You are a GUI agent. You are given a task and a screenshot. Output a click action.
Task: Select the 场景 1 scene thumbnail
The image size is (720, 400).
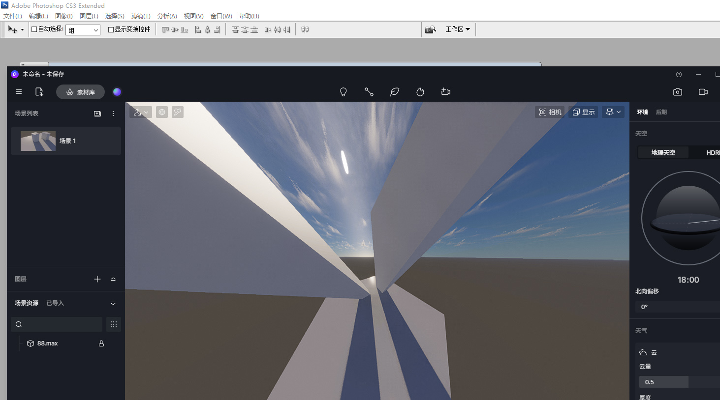(38, 141)
